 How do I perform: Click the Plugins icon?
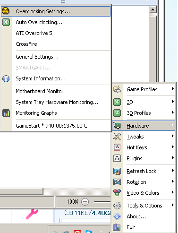[x=117, y=158]
